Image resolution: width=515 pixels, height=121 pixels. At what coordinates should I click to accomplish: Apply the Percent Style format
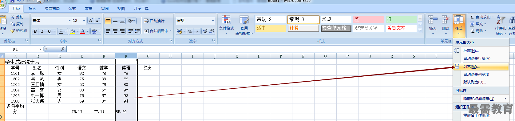[190, 31]
